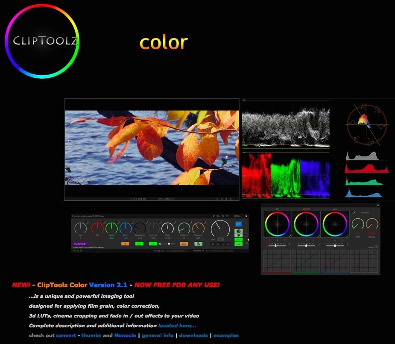395x344 pixels.
Task: Reset the Red dial with its reset icon
Action: (x=103, y=222)
